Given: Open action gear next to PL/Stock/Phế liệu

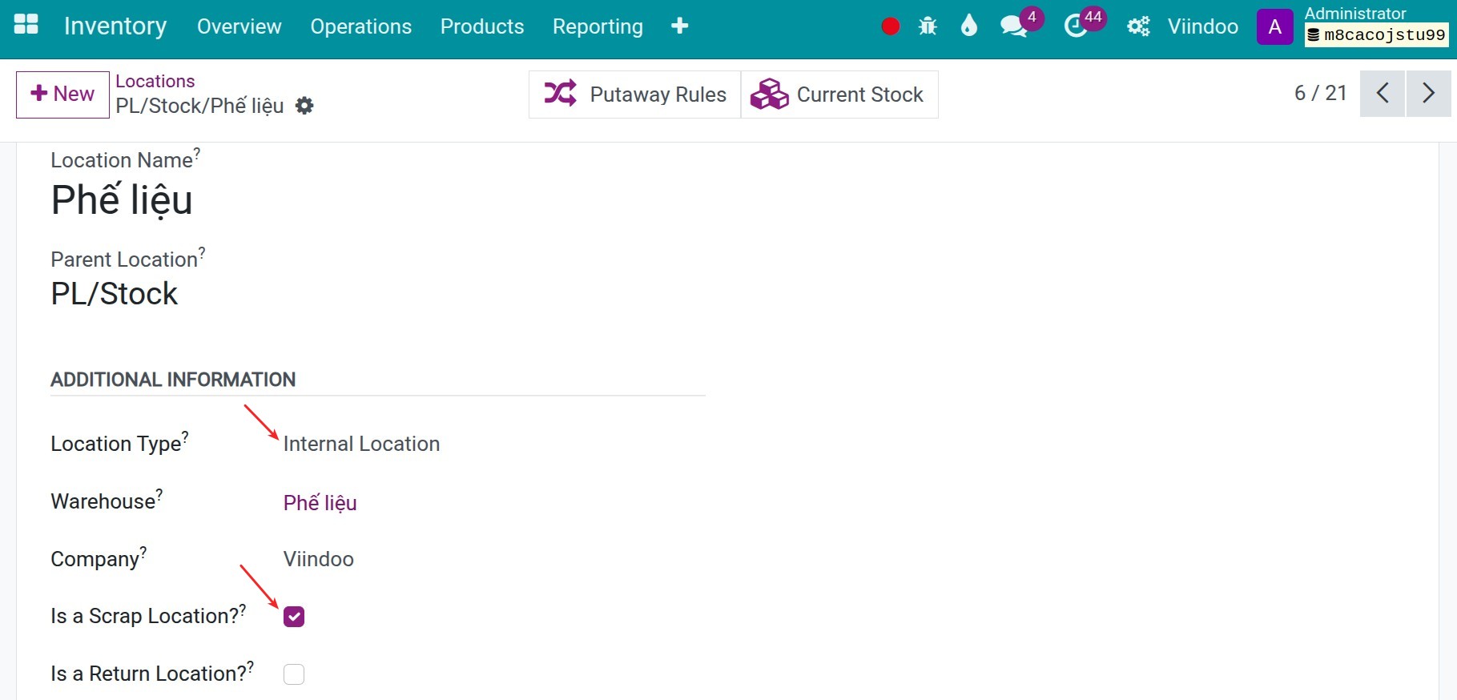Looking at the screenshot, I should point(304,106).
